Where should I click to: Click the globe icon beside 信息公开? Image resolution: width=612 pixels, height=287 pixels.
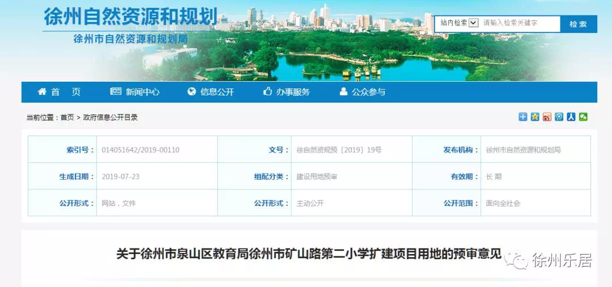click(192, 91)
